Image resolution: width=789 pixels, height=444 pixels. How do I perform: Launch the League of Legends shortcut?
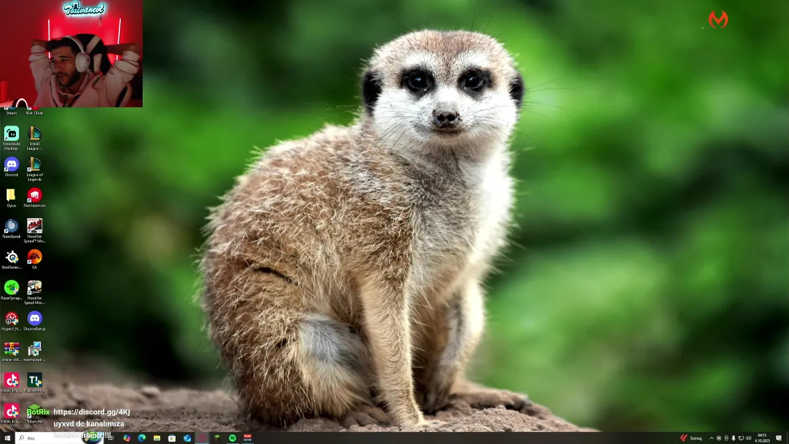35,169
